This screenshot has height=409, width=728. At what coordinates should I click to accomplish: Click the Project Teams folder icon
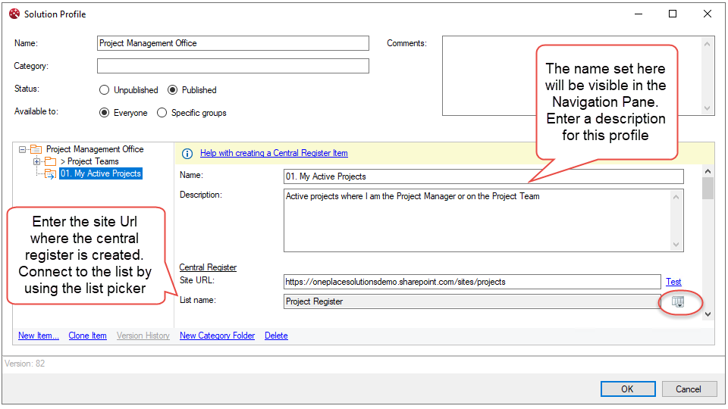[50, 162]
